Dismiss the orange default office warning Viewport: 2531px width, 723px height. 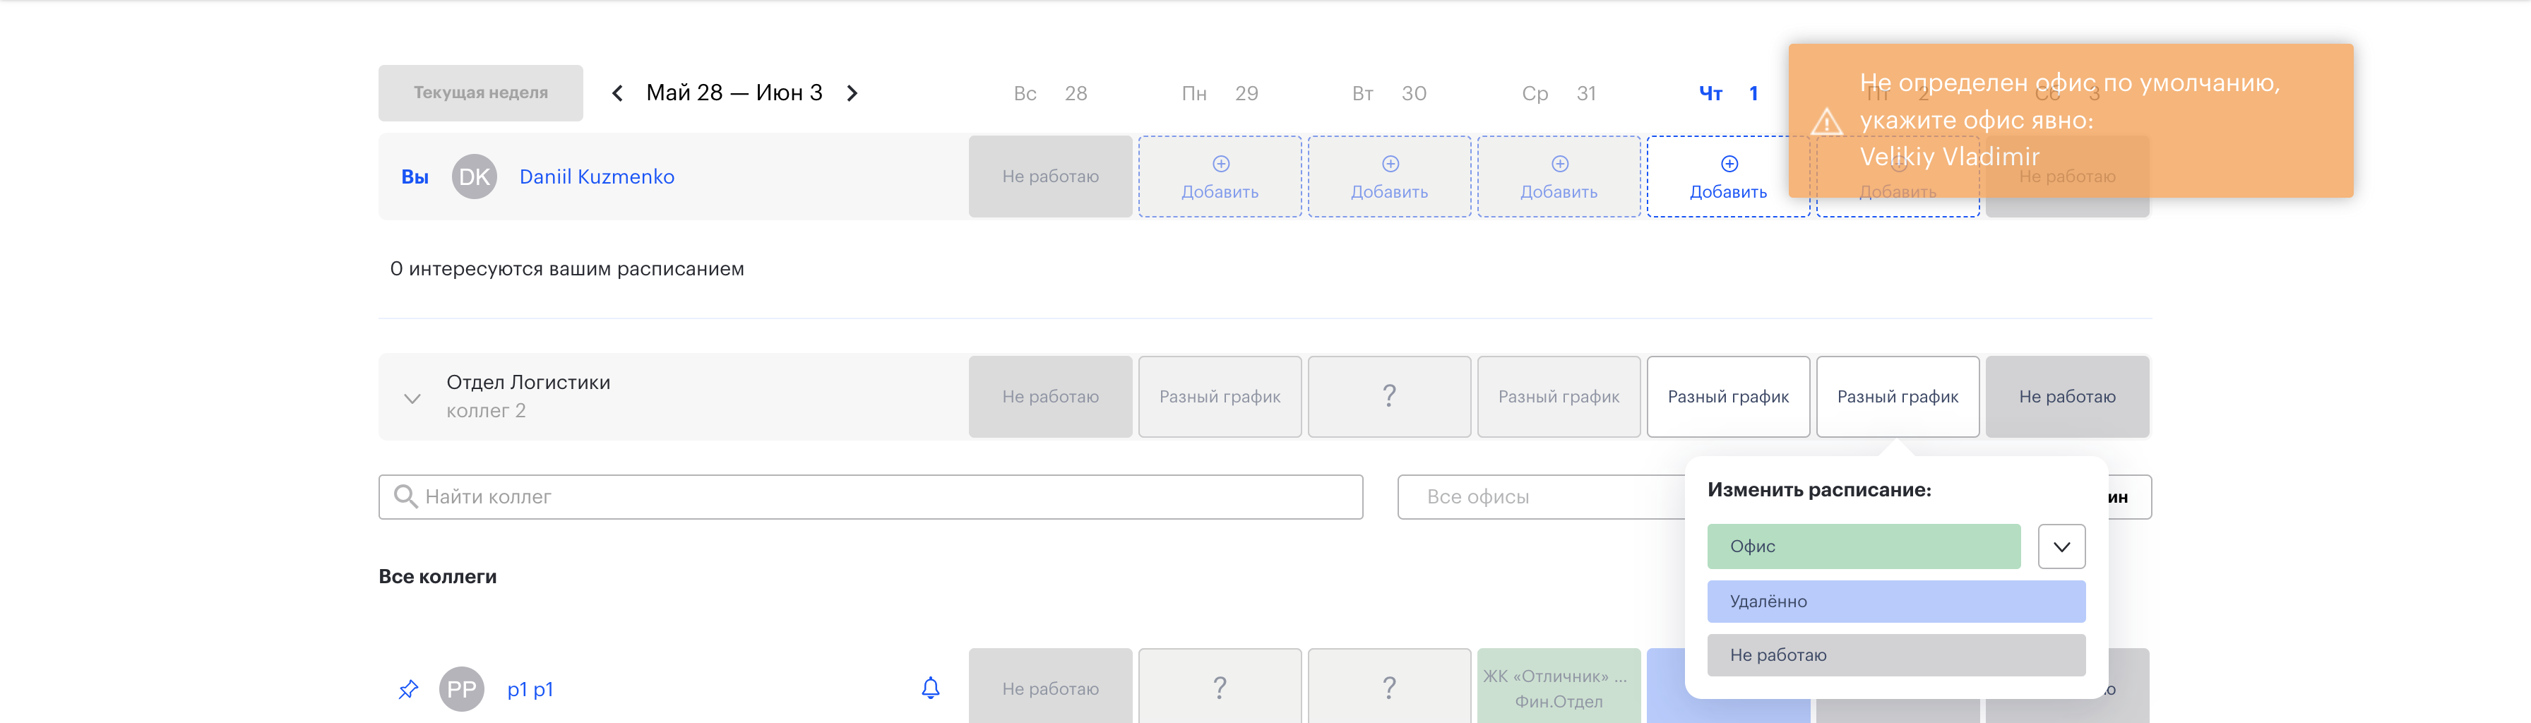pyautogui.click(x=2070, y=120)
